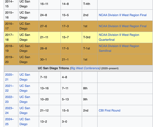
Task: Select the 2018–19 season cell
Action: [x=11, y=48]
